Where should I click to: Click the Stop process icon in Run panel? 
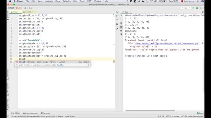(117, 20)
